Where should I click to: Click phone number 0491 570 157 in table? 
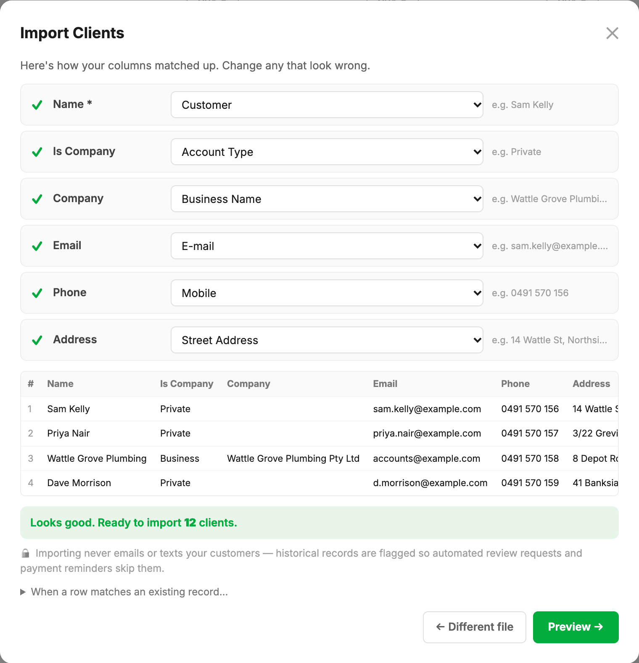[x=530, y=433]
